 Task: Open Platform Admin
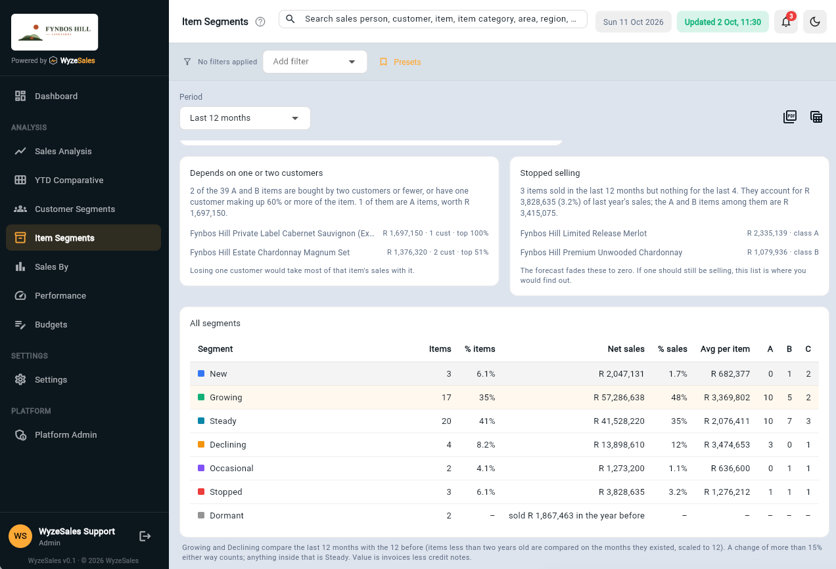[x=83, y=434]
